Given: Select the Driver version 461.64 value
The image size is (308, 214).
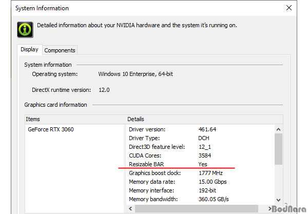Looking at the screenshot, I should click(x=207, y=129).
